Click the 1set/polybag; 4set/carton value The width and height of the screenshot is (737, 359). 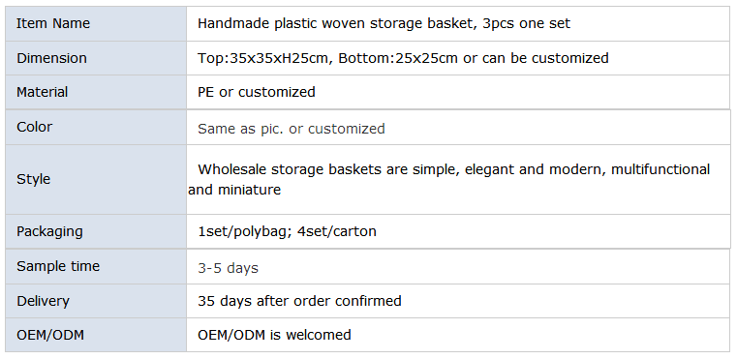click(287, 231)
